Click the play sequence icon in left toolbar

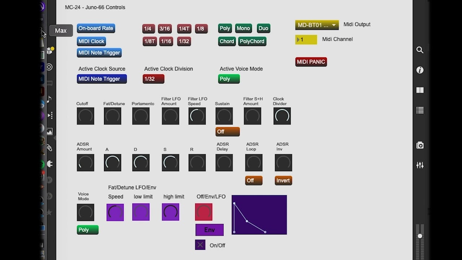coord(50,115)
